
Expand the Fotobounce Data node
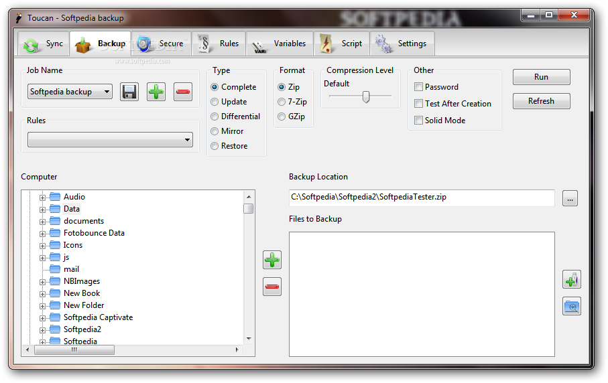pos(42,234)
